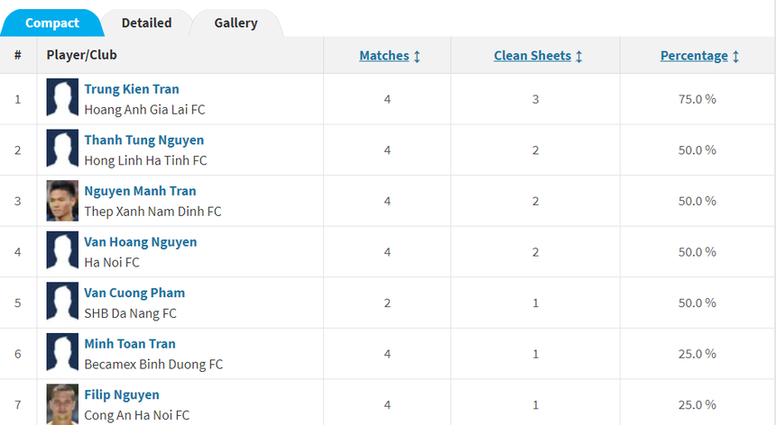Click the sort arrows icon beside Matches

tap(417, 56)
